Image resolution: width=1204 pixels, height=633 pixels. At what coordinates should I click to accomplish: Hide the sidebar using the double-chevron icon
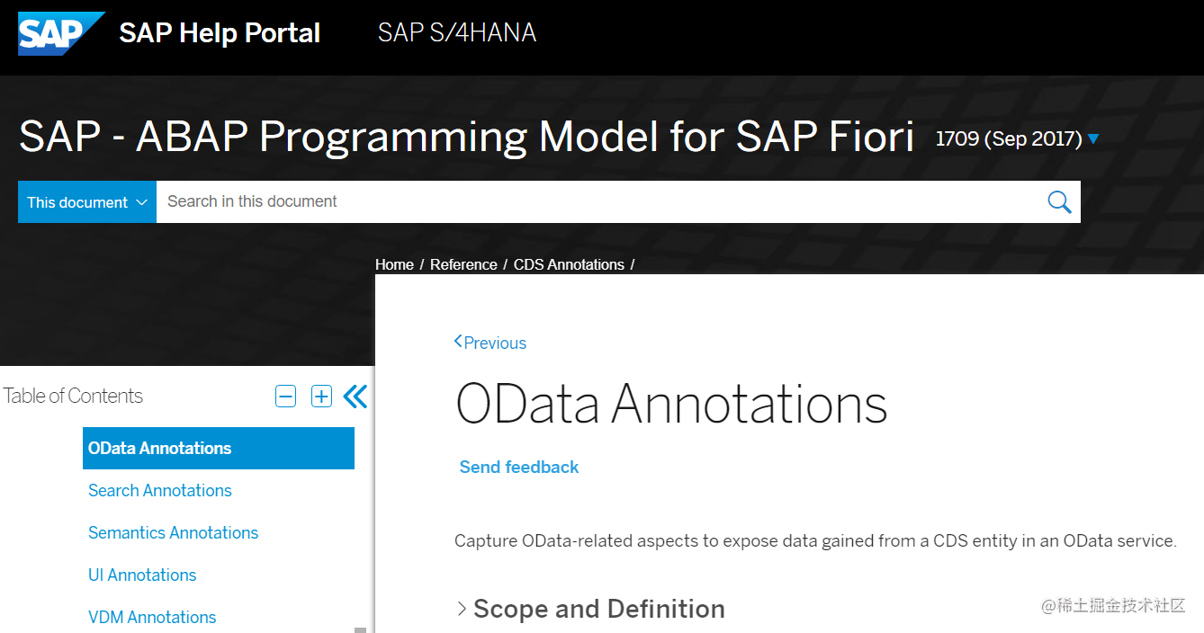pyautogui.click(x=355, y=396)
